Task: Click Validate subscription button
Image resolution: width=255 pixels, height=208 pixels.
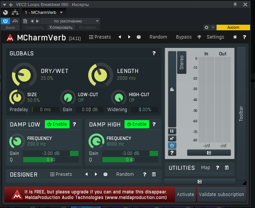Action: tap(221, 194)
